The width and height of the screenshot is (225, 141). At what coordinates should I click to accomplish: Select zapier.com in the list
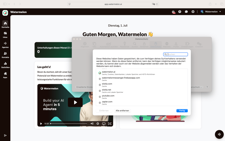click(x=142, y=103)
